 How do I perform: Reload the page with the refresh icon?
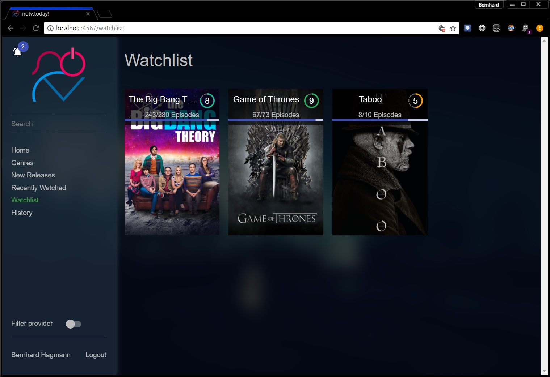(x=36, y=28)
